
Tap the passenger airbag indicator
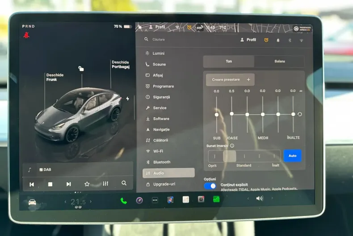(x=303, y=28)
